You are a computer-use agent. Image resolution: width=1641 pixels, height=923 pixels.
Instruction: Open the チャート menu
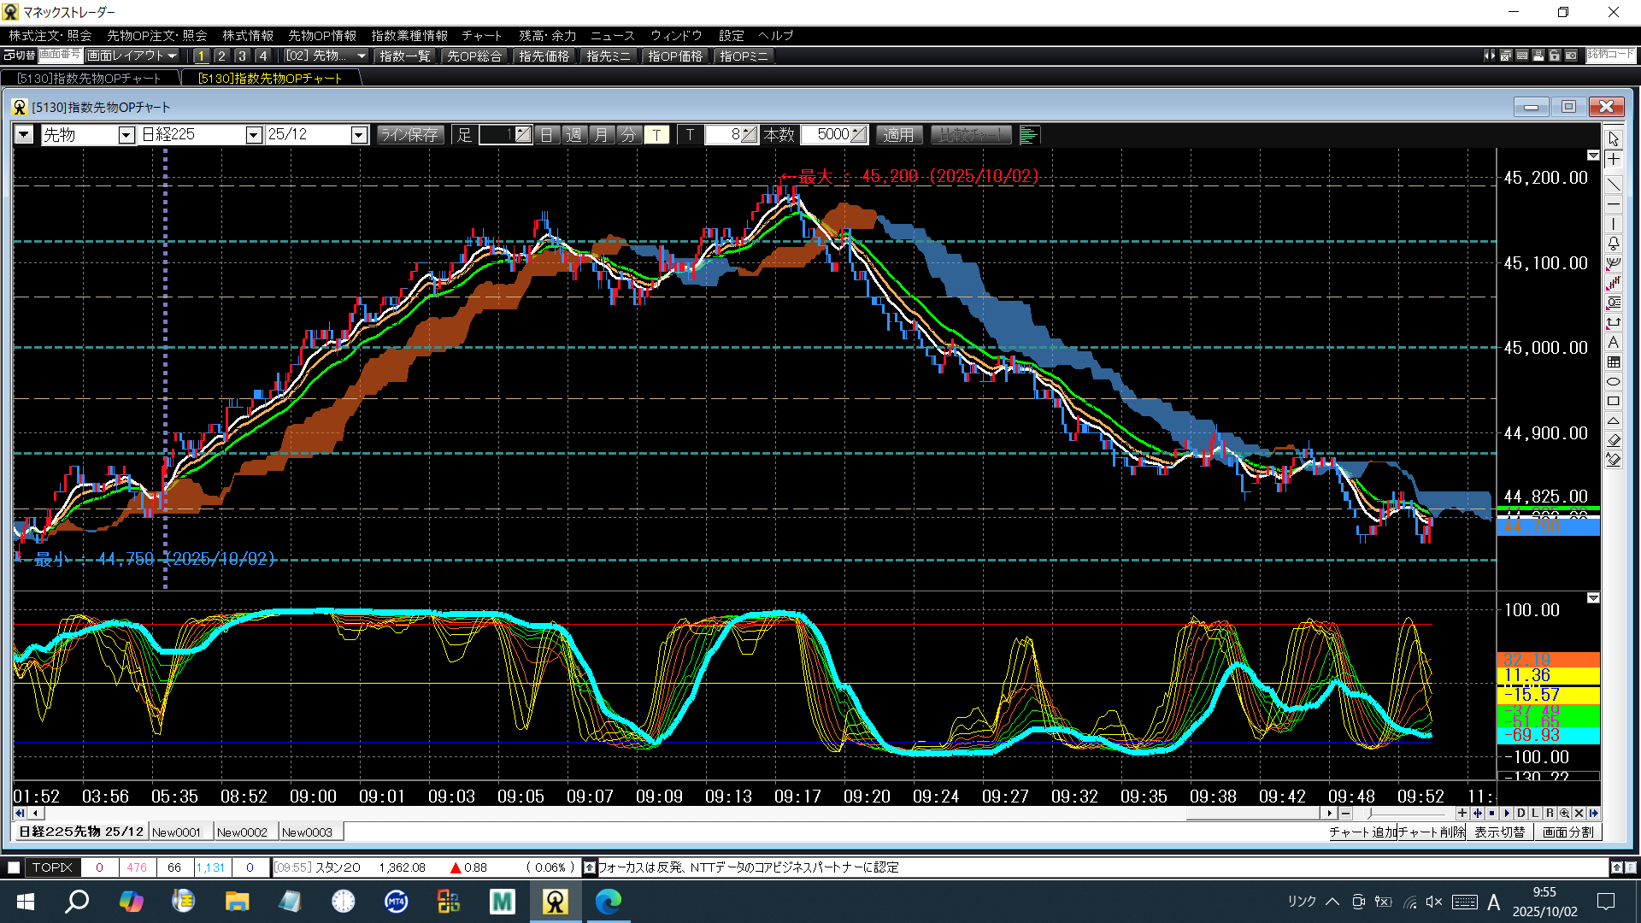click(481, 36)
